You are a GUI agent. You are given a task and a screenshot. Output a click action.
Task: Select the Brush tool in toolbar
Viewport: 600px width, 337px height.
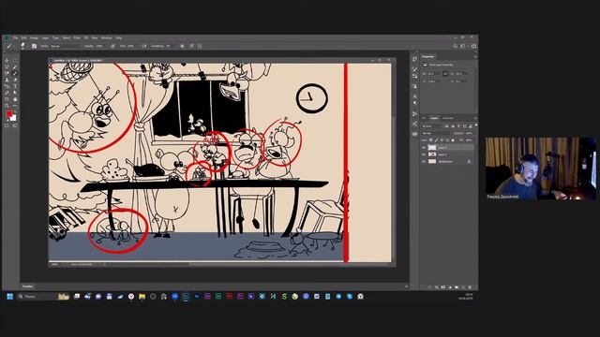point(15,73)
